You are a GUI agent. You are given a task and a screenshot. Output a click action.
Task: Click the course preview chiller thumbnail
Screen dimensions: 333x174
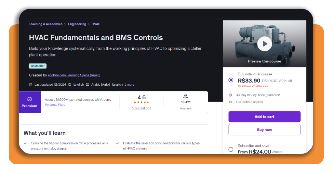pyautogui.click(x=264, y=43)
